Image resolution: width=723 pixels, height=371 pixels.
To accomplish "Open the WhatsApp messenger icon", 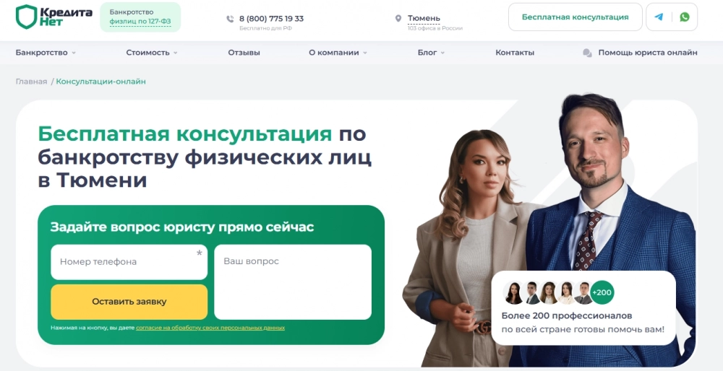I will coord(685,17).
